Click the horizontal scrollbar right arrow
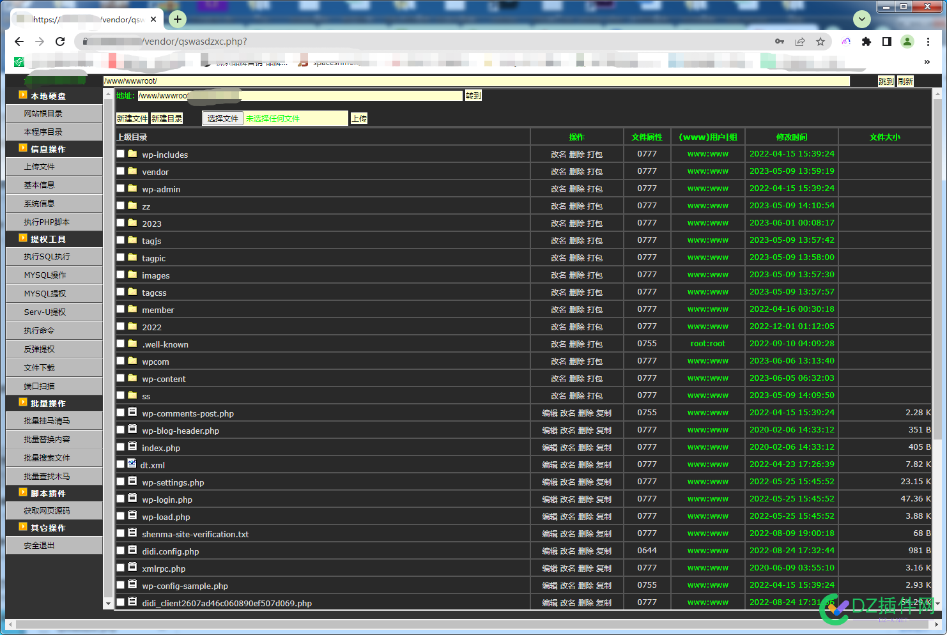This screenshot has width=947, height=635. point(937,624)
